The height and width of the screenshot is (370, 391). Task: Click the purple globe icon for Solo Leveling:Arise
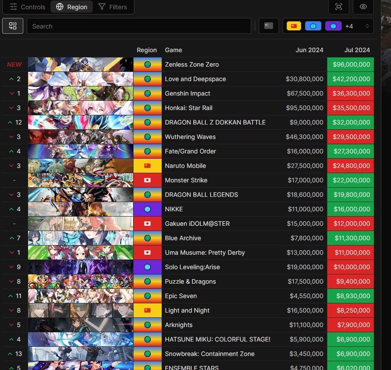point(147,267)
